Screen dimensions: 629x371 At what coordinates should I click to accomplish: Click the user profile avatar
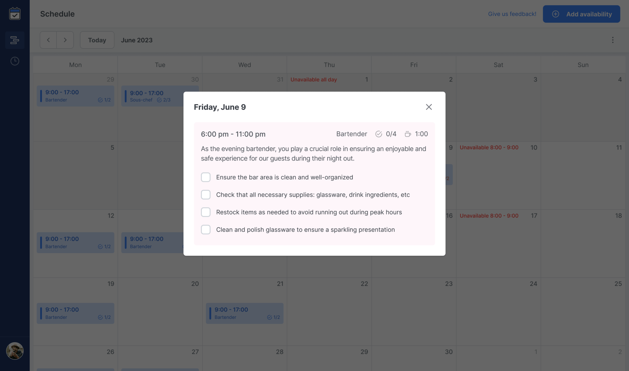tap(14, 351)
